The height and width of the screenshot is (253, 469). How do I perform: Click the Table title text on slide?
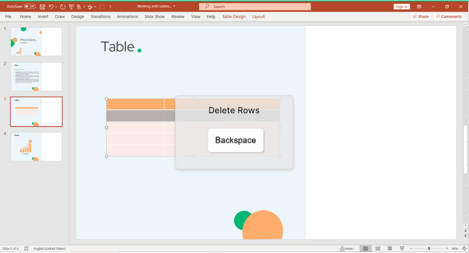(117, 47)
